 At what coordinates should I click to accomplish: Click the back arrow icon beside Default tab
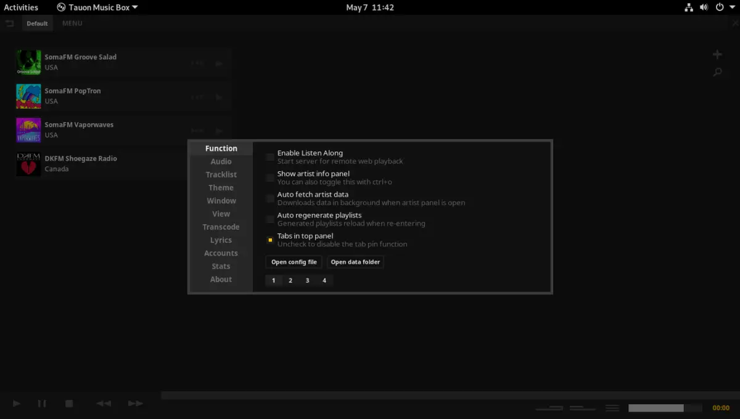coord(9,23)
